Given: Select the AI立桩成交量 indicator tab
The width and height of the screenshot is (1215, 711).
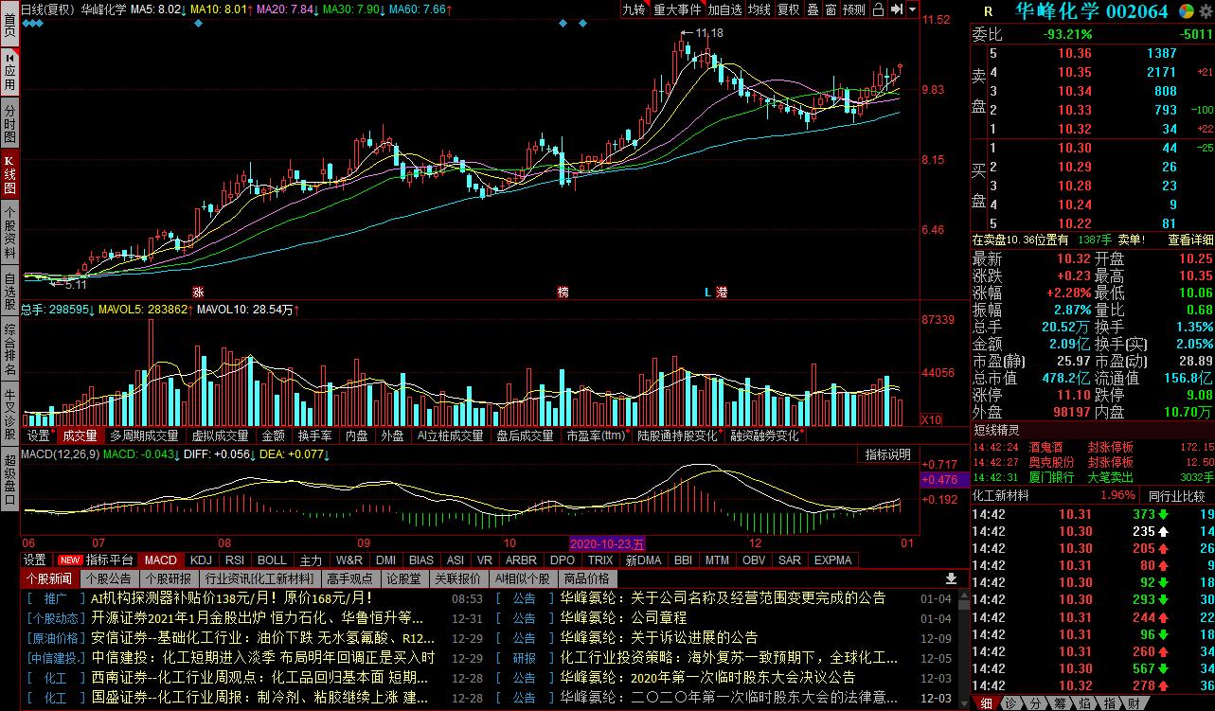Looking at the screenshot, I should tap(451, 436).
